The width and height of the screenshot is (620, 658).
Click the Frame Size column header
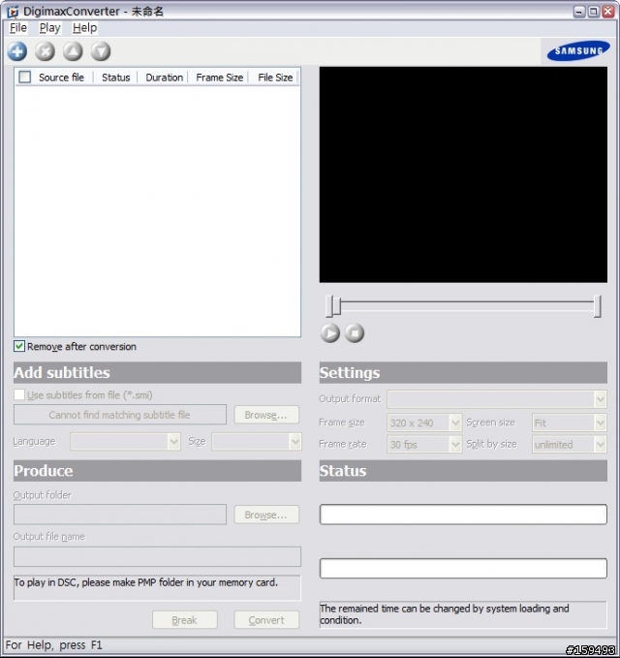219,78
